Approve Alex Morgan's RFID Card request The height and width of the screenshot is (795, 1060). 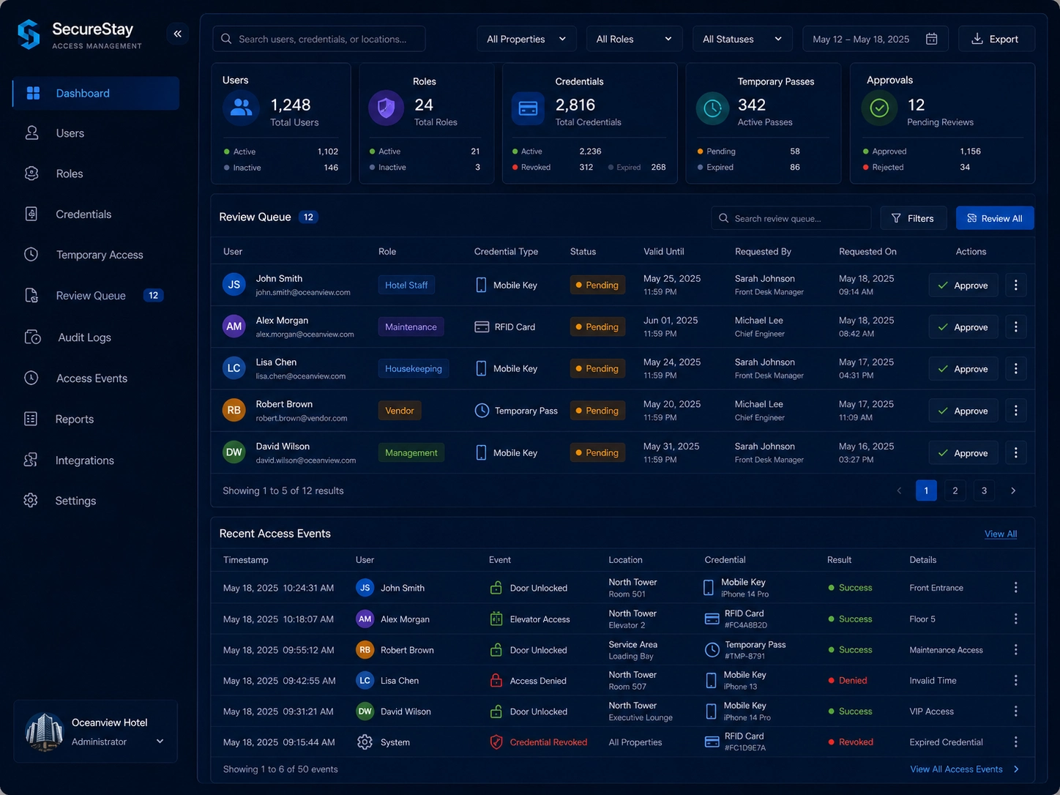(x=963, y=327)
